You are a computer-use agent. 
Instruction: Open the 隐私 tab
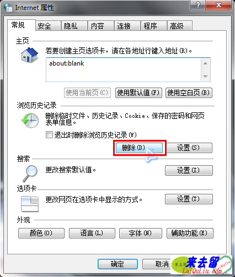(74, 26)
